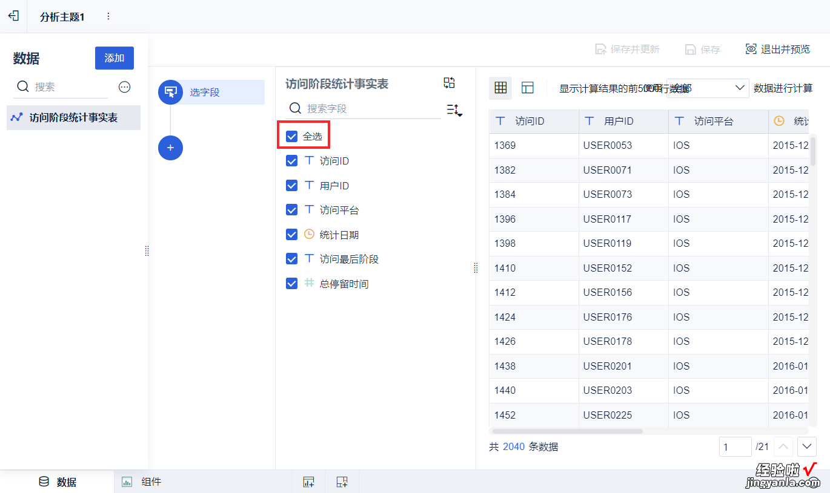
Task: Open the three-dot menu beside 分析主题1
Action: (x=108, y=16)
